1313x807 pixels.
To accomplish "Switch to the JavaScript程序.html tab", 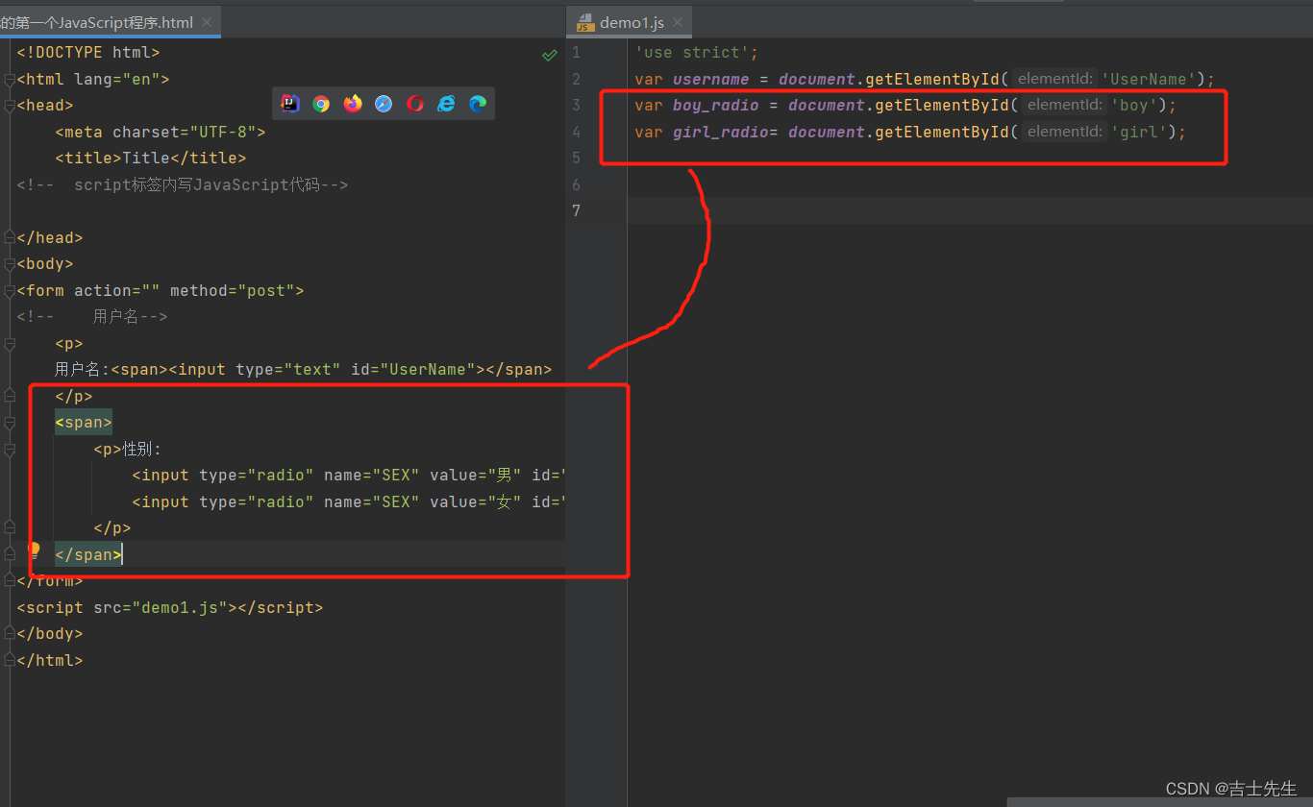I will 97,22.
